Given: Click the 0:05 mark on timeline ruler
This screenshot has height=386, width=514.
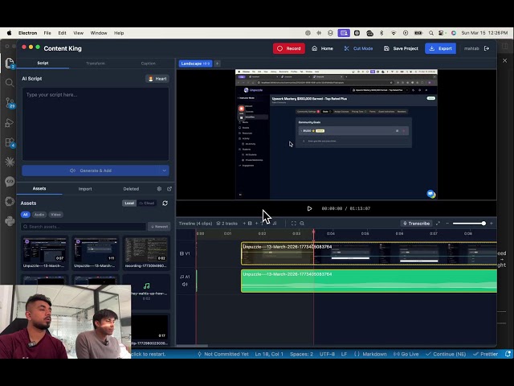Looking at the screenshot, I should (x=365, y=234).
